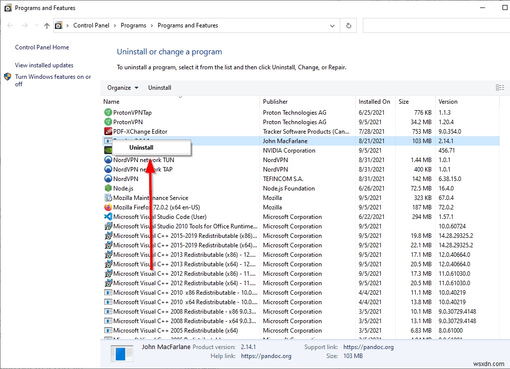Select the ProtonVPN application icon

(108, 122)
